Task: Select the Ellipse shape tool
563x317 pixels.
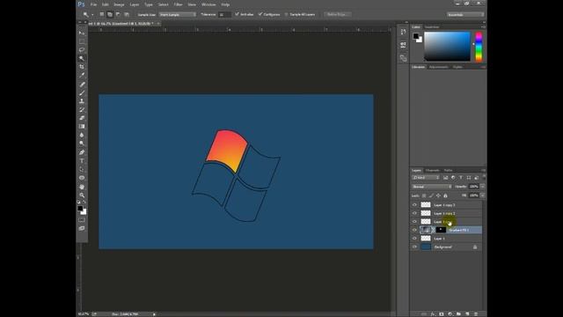Action: [82, 178]
